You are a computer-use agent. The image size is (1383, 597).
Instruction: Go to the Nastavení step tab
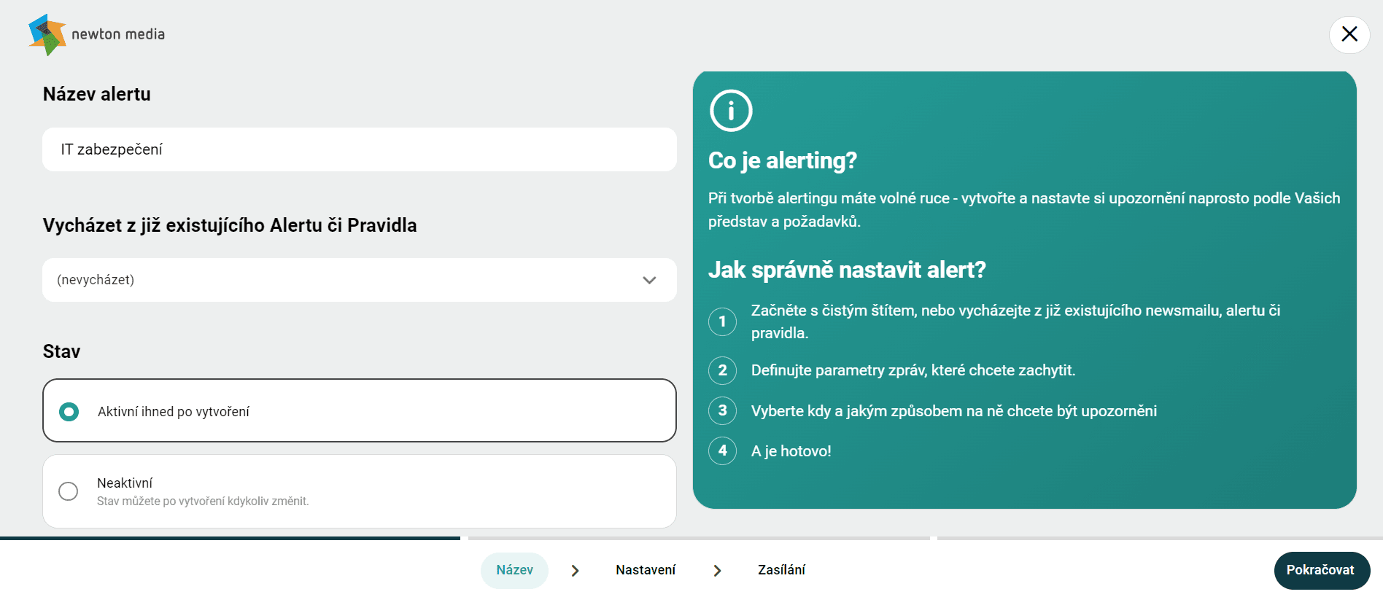pos(646,570)
